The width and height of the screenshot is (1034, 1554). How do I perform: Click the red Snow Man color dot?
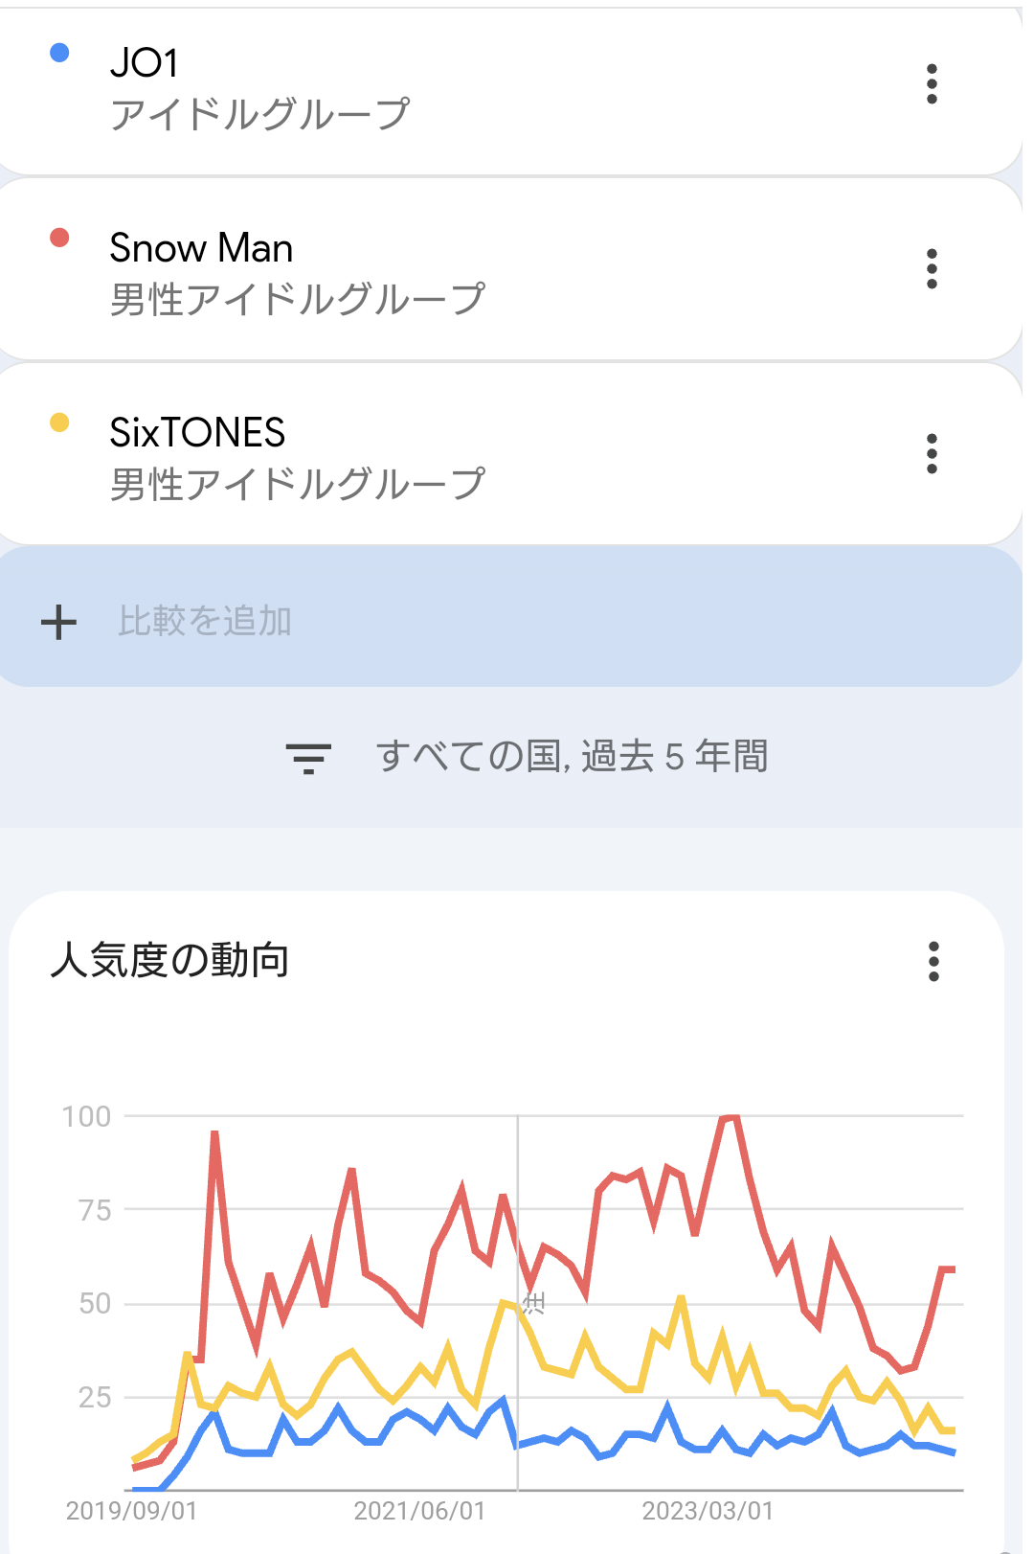59,238
